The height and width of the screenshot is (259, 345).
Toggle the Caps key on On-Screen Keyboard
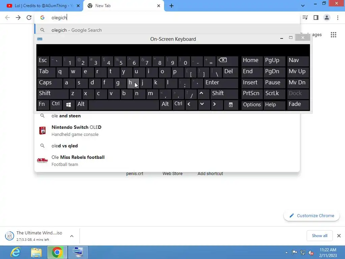(x=50, y=83)
